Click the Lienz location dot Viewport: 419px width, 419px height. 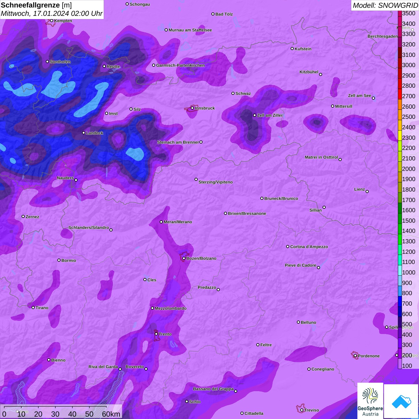point(367,192)
